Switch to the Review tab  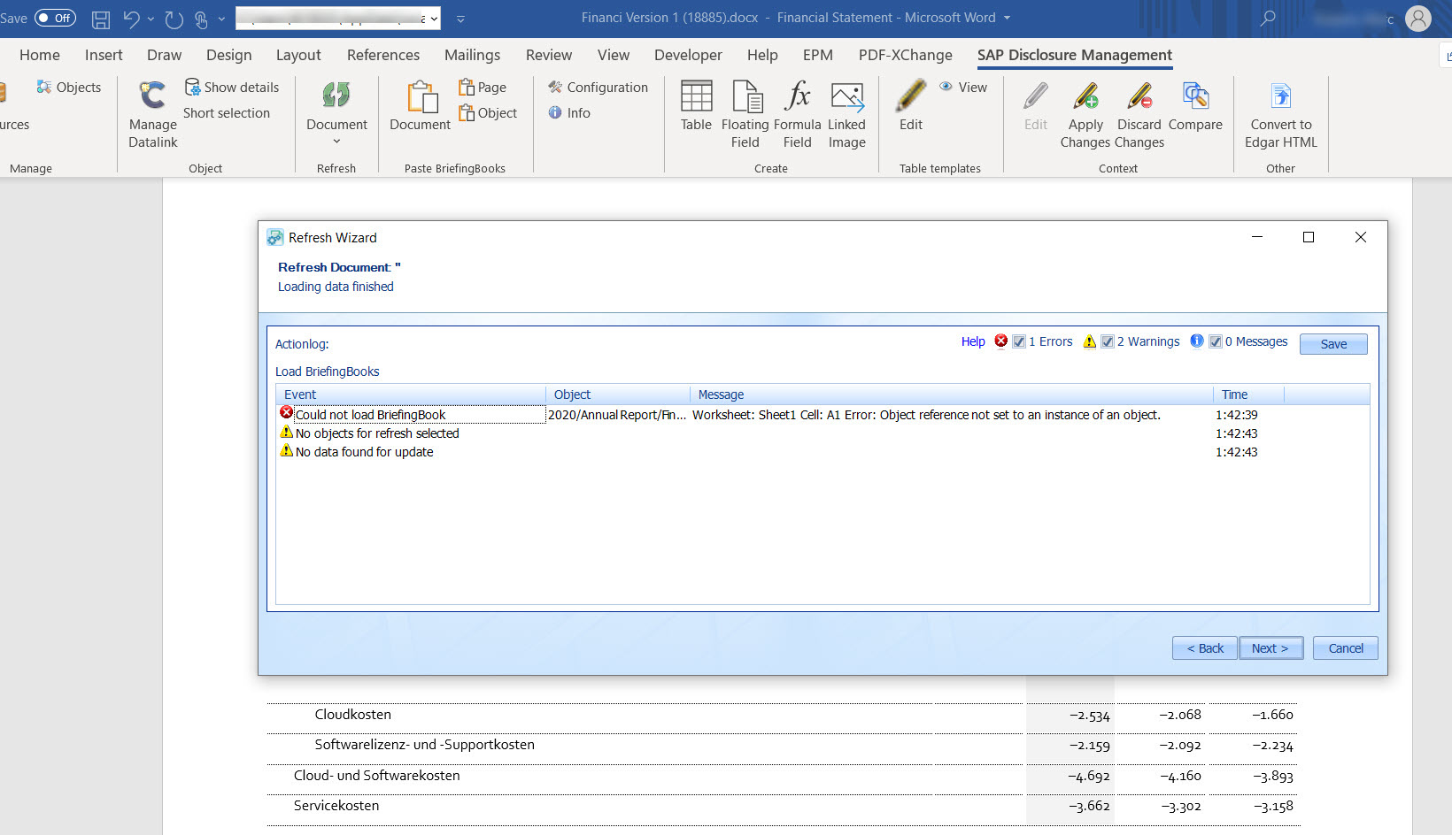point(549,55)
